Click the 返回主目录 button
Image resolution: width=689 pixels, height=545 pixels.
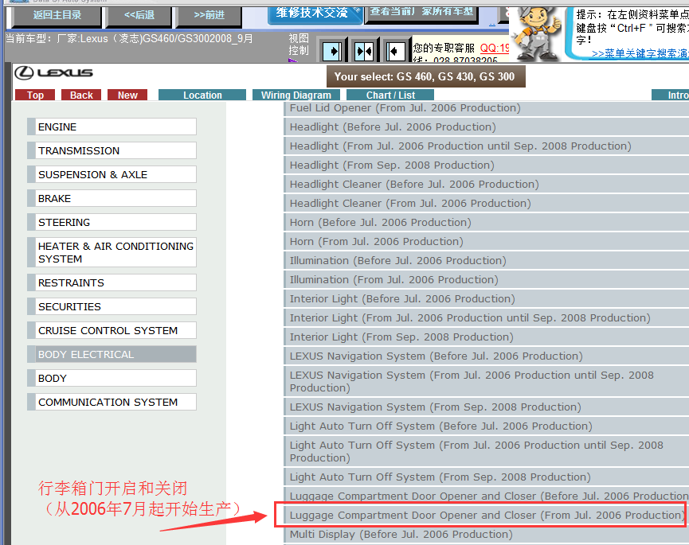pos(57,15)
